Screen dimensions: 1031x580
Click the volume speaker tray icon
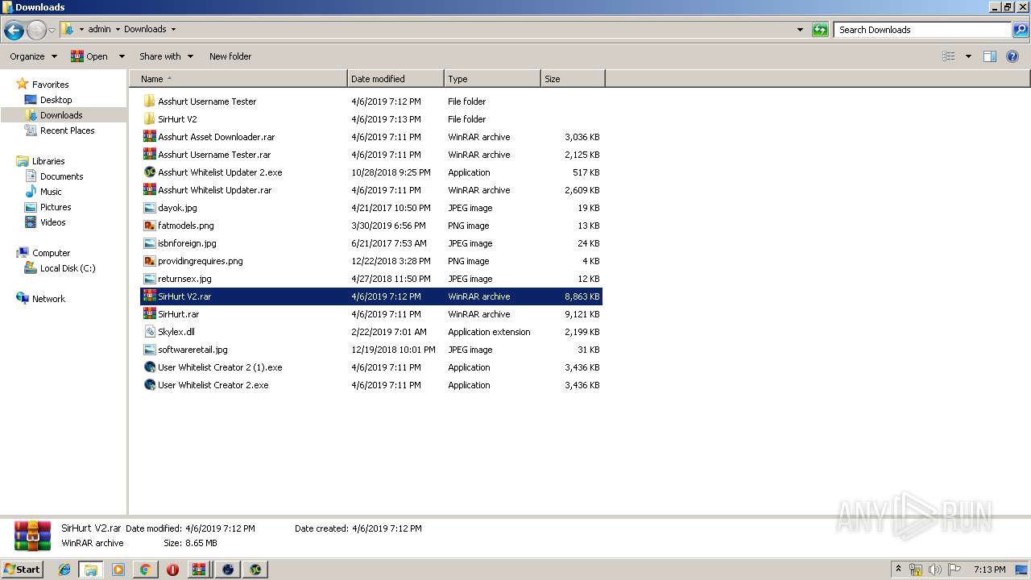click(x=935, y=570)
